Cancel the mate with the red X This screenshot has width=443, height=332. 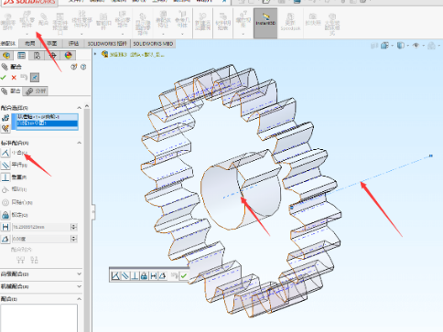[14, 78]
